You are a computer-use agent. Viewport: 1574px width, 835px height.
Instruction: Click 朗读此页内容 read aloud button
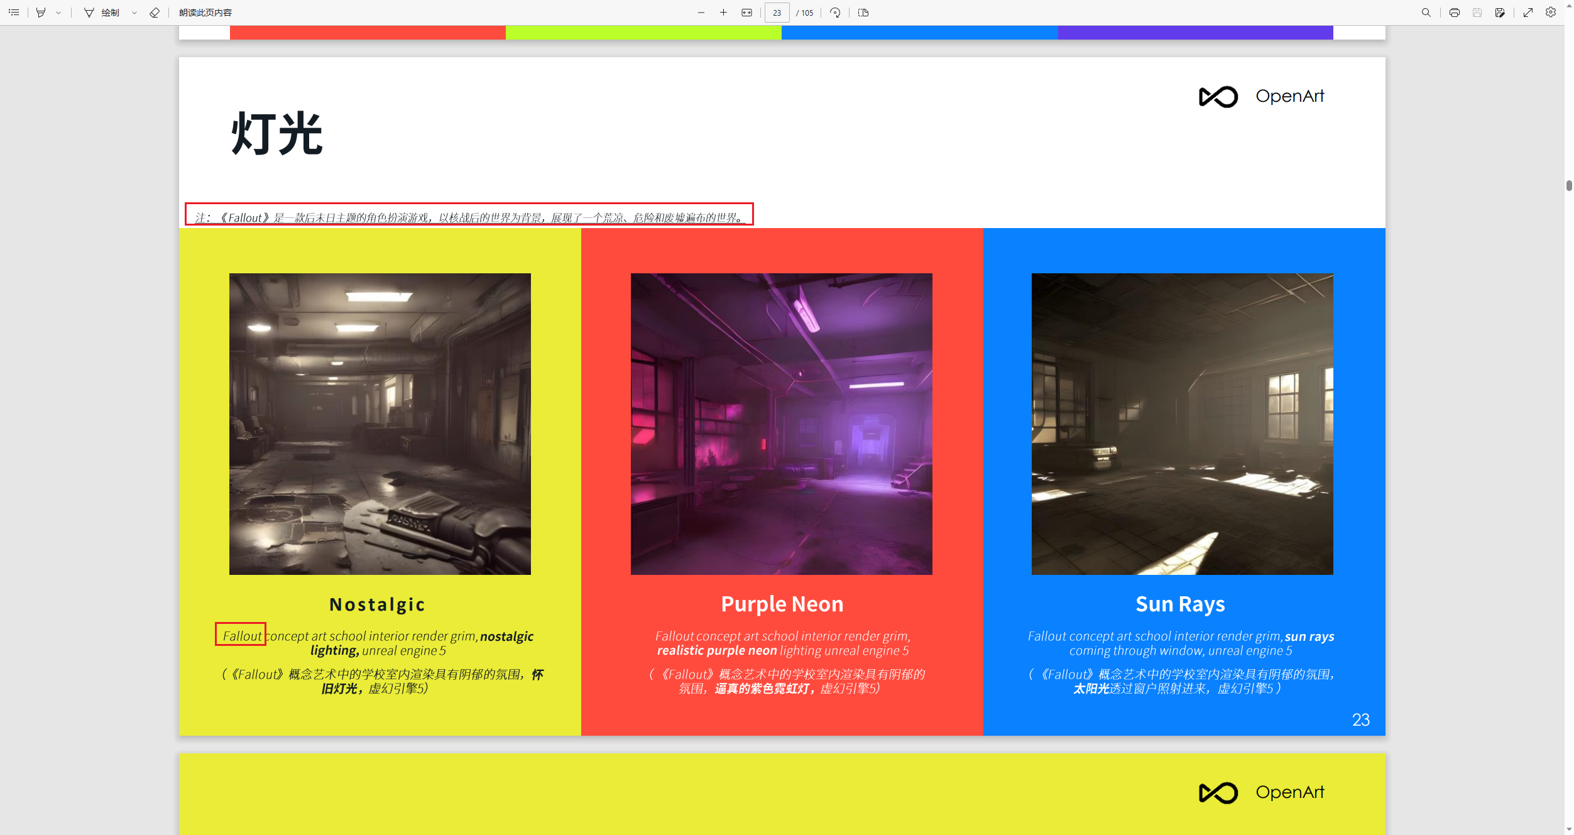pos(205,13)
